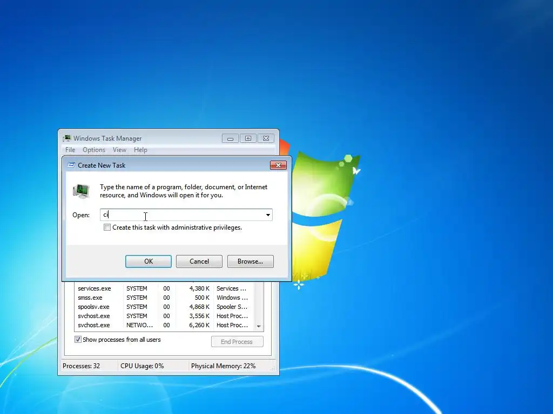Select the smss.exe process row
The image size is (553, 414).
[164, 298]
